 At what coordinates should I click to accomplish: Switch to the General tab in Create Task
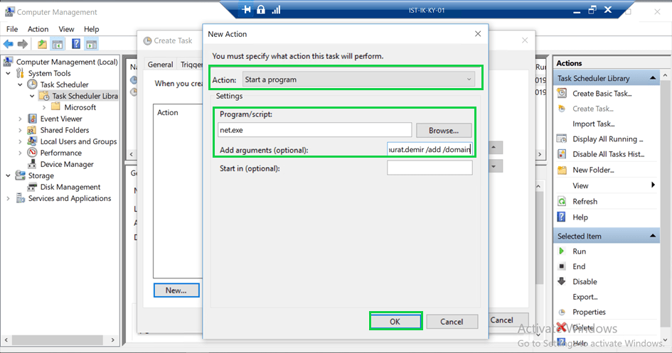(160, 65)
